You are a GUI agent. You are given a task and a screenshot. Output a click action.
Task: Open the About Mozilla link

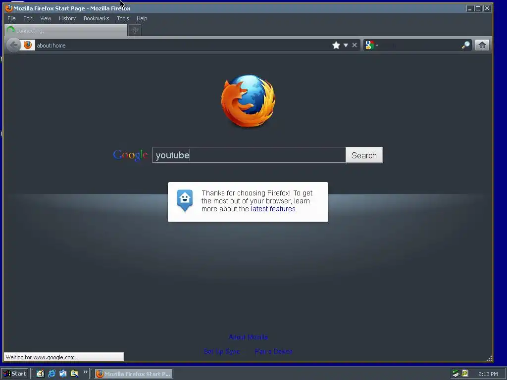248,337
